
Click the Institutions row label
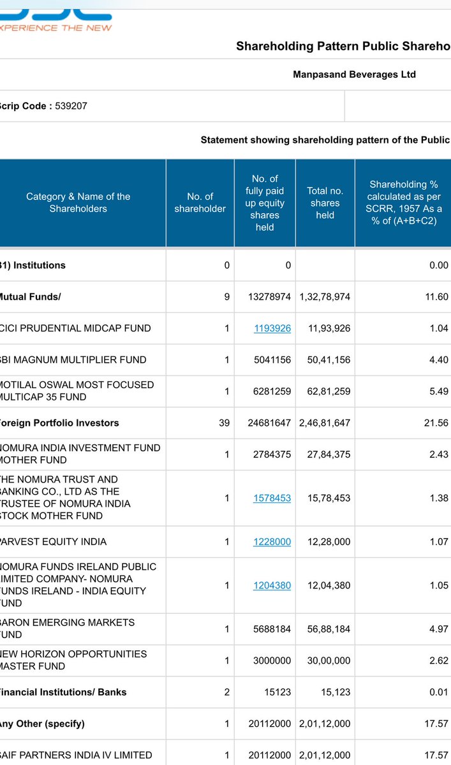(x=33, y=265)
